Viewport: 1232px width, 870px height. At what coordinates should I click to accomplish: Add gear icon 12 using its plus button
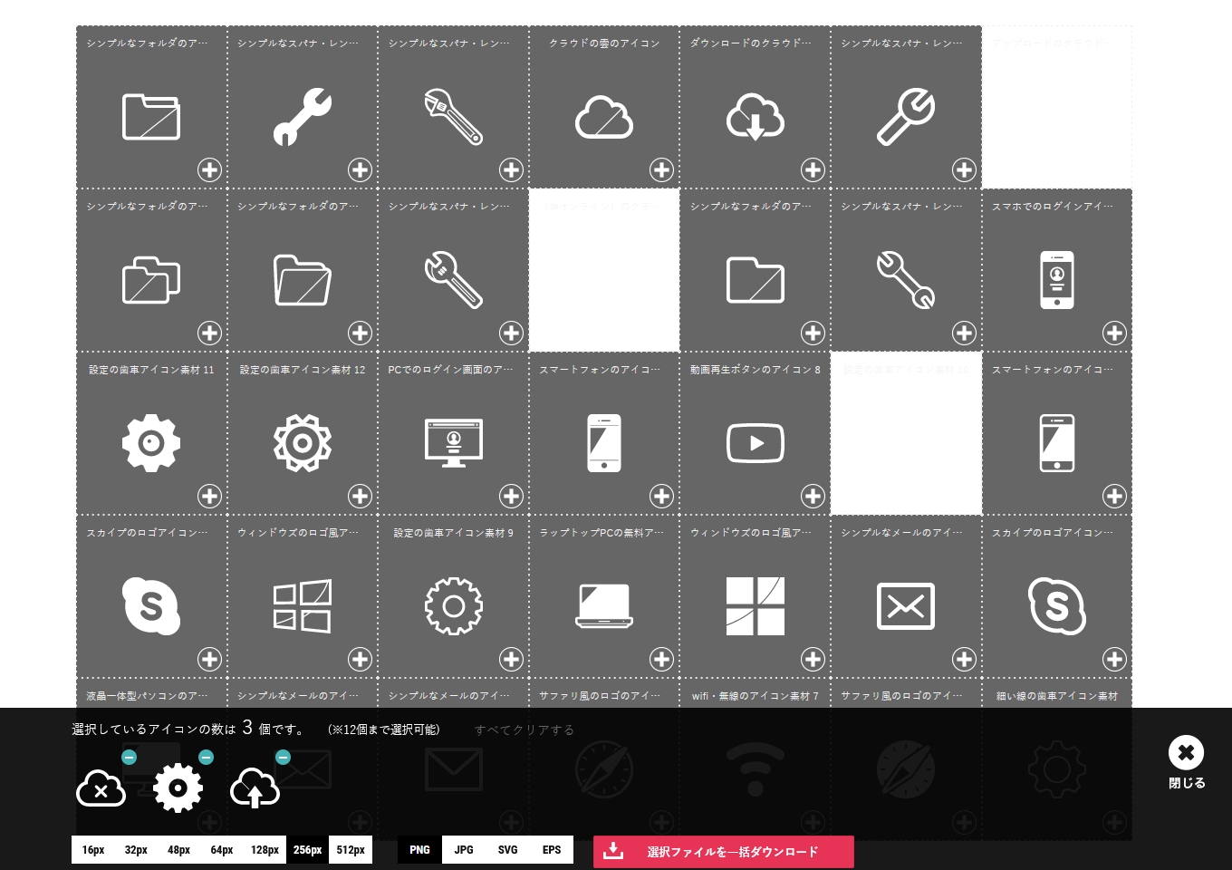click(x=360, y=496)
